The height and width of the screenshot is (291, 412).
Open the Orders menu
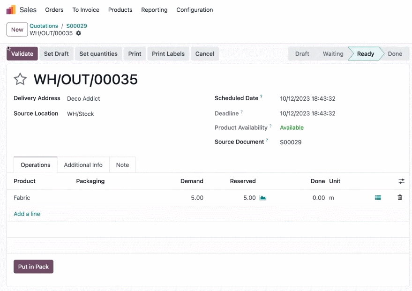pos(54,10)
